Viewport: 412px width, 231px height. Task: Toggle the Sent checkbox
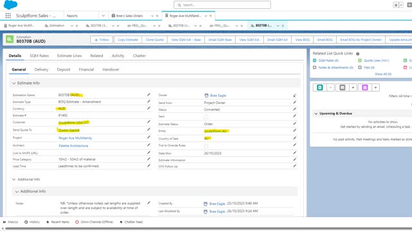206,117
